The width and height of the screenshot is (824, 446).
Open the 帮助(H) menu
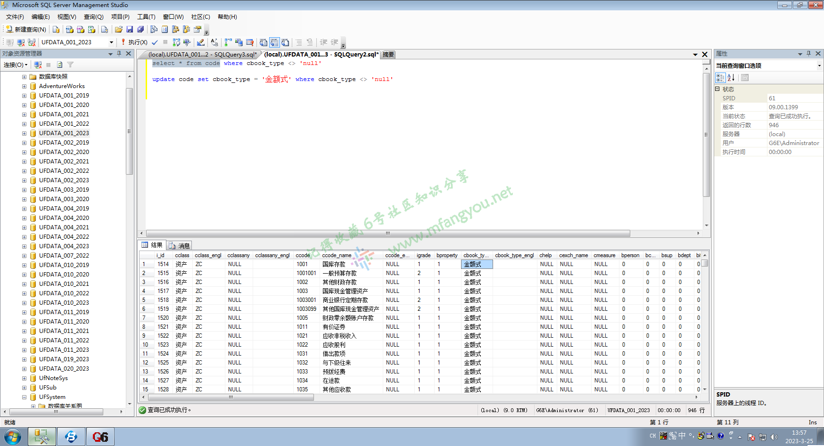coord(228,17)
